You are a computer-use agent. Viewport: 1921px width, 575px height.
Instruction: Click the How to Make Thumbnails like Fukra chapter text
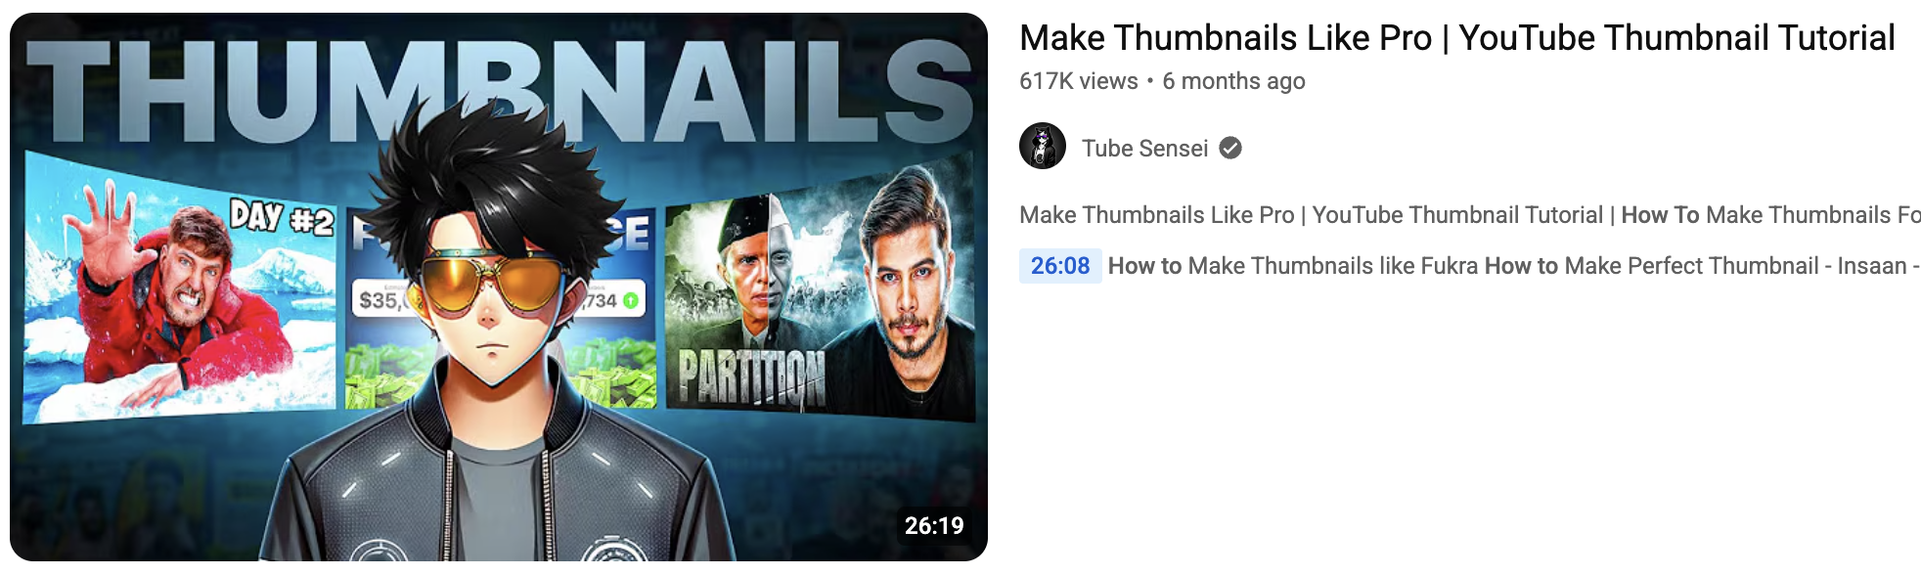[1293, 266]
